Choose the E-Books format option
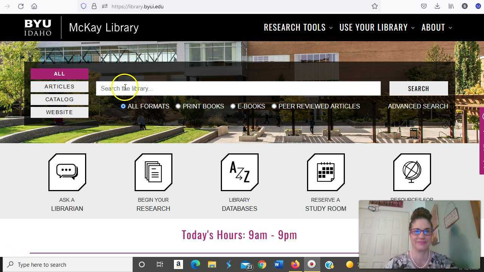 click(x=233, y=106)
